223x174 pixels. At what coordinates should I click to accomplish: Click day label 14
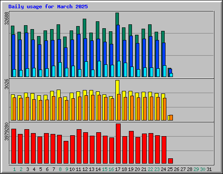click(98, 169)
